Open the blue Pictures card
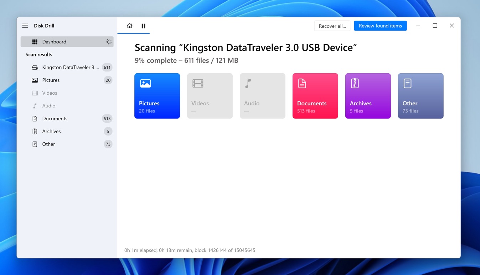Image resolution: width=480 pixels, height=275 pixels. pos(157,96)
